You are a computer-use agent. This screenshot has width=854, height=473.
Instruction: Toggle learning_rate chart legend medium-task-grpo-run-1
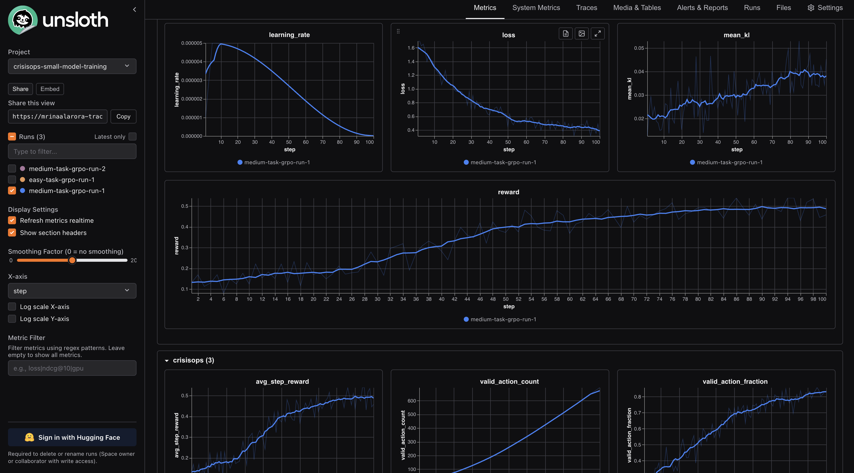click(273, 162)
